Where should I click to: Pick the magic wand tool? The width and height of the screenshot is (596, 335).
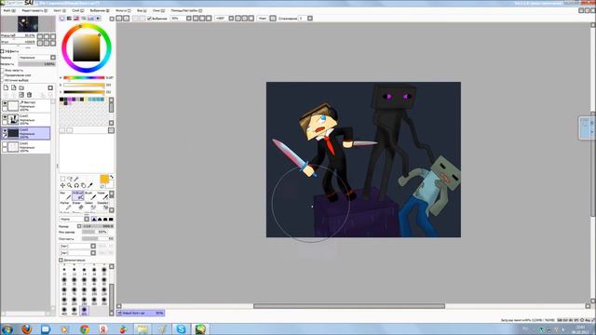[76, 179]
